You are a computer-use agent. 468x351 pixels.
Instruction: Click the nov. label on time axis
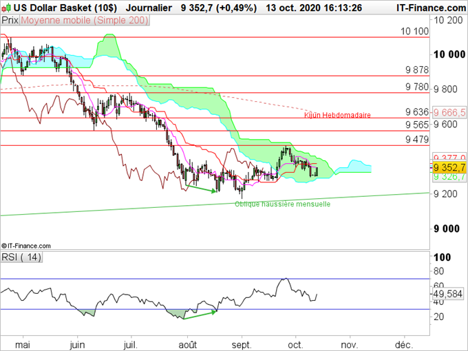click(349, 345)
